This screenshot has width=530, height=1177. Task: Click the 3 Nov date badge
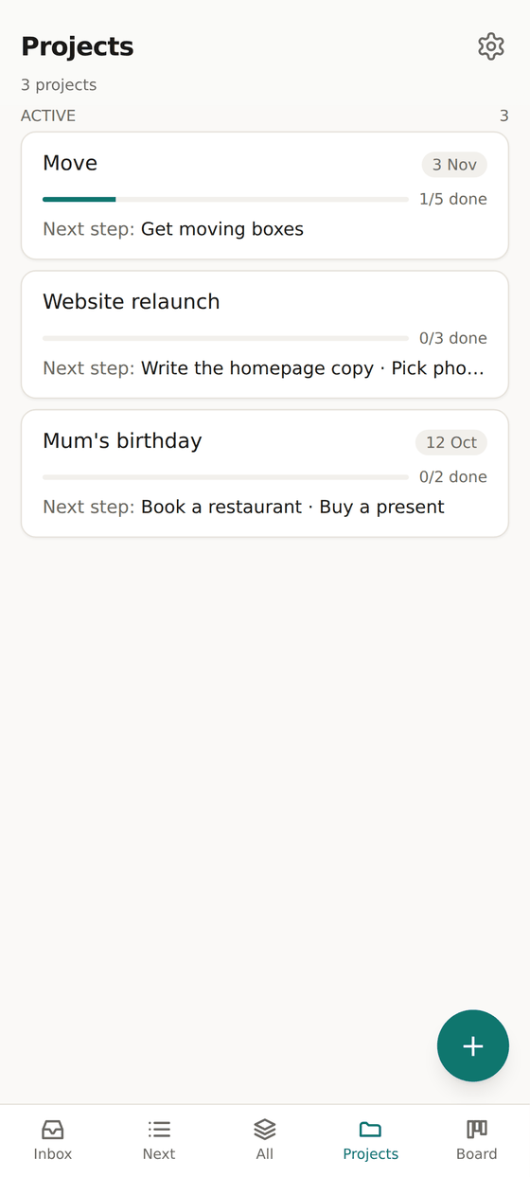[x=454, y=165]
